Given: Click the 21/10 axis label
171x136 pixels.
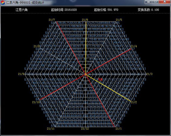Looking at the screenshot, I should [36, 102].
